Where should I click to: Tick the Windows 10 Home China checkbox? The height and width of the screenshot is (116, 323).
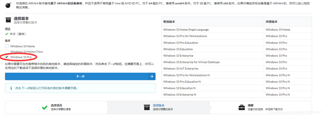7,52
